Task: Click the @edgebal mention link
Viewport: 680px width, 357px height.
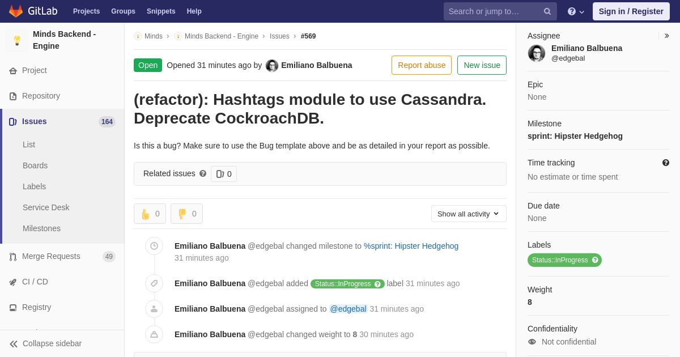Action: click(348, 309)
